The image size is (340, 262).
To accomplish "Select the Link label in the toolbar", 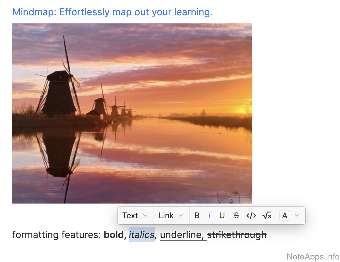I will pos(166,215).
